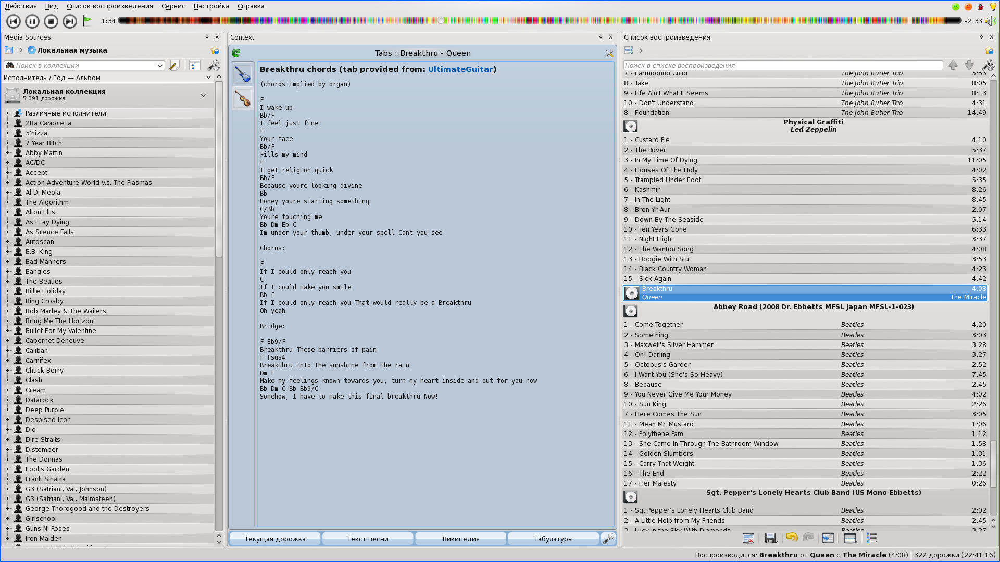Open Context applets configuration wrench
1000x562 pixels.
(608, 539)
